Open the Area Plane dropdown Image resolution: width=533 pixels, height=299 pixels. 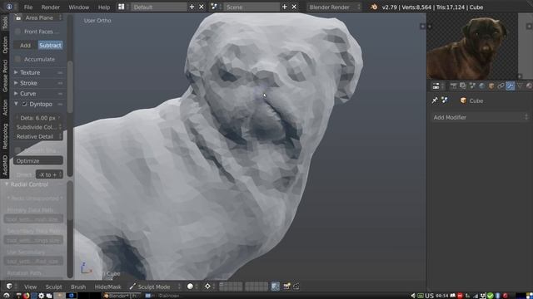coord(42,17)
